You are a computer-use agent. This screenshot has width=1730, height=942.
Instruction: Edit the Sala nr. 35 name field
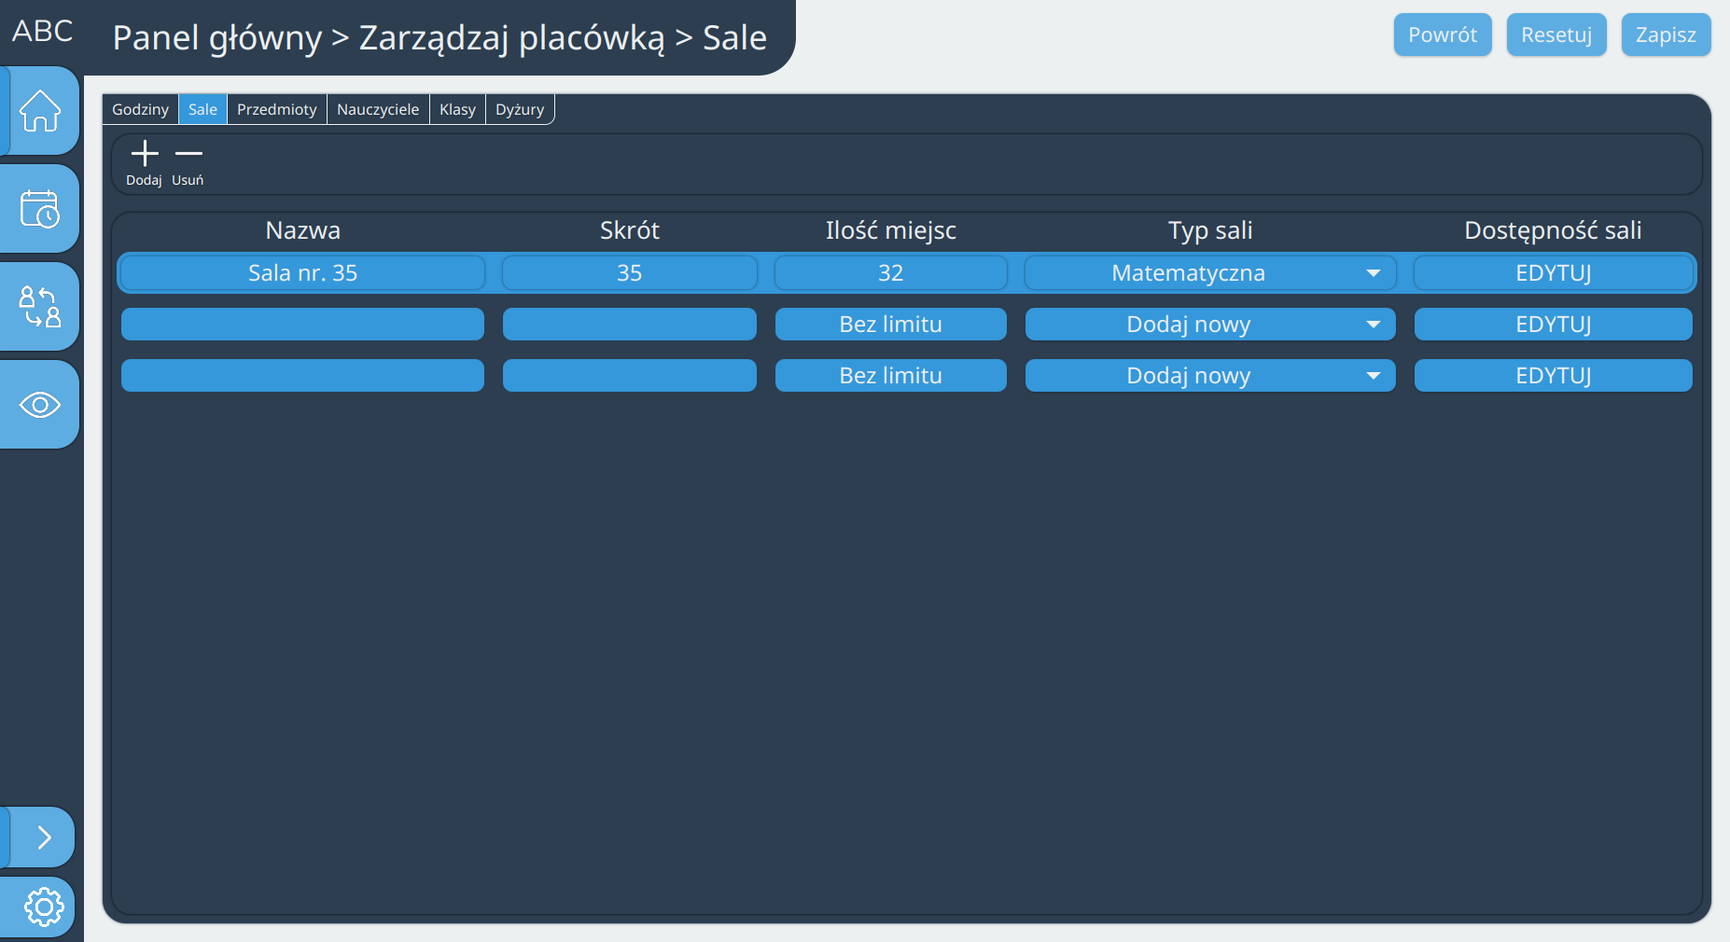point(302,273)
